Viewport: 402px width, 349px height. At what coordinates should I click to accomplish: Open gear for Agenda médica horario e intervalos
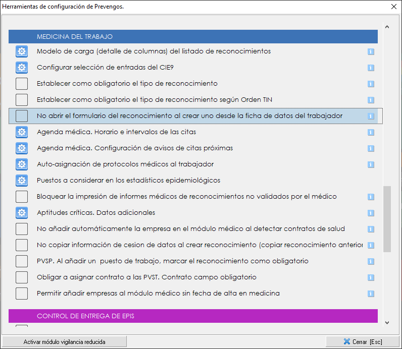(22, 132)
